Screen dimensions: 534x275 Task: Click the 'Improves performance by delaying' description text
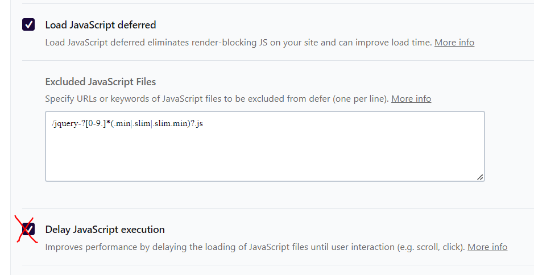[x=125, y=247]
